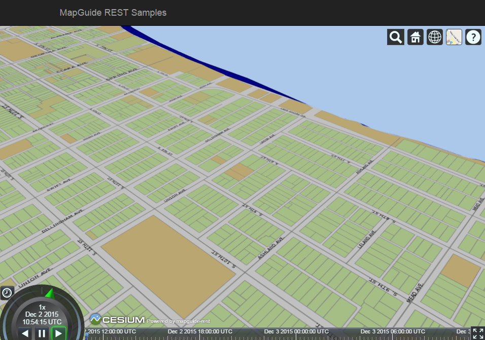485x340 pixels.
Task: Open the base imagery layer picker
Action: click(x=454, y=36)
